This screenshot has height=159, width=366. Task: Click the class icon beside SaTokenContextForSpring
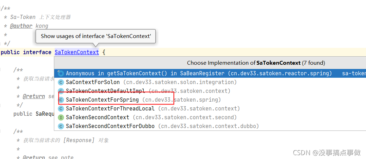click(x=61, y=100)
